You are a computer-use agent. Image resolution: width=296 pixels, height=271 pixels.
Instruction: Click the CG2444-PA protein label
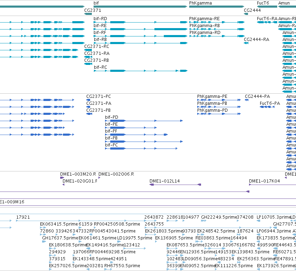(x=257, y=96)
